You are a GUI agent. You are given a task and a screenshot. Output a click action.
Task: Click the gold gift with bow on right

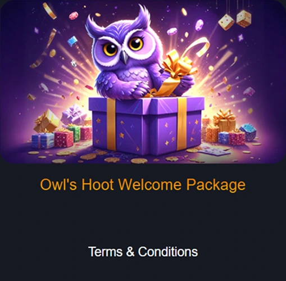click(x=225, y=121)
